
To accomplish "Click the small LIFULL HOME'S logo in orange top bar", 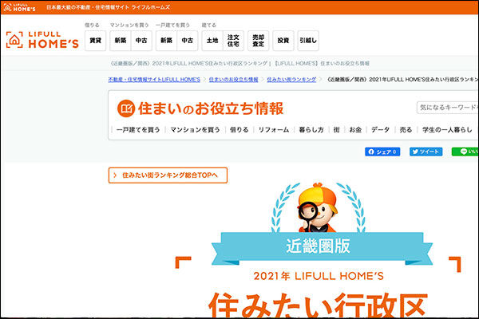I will (x=19, y=7).
